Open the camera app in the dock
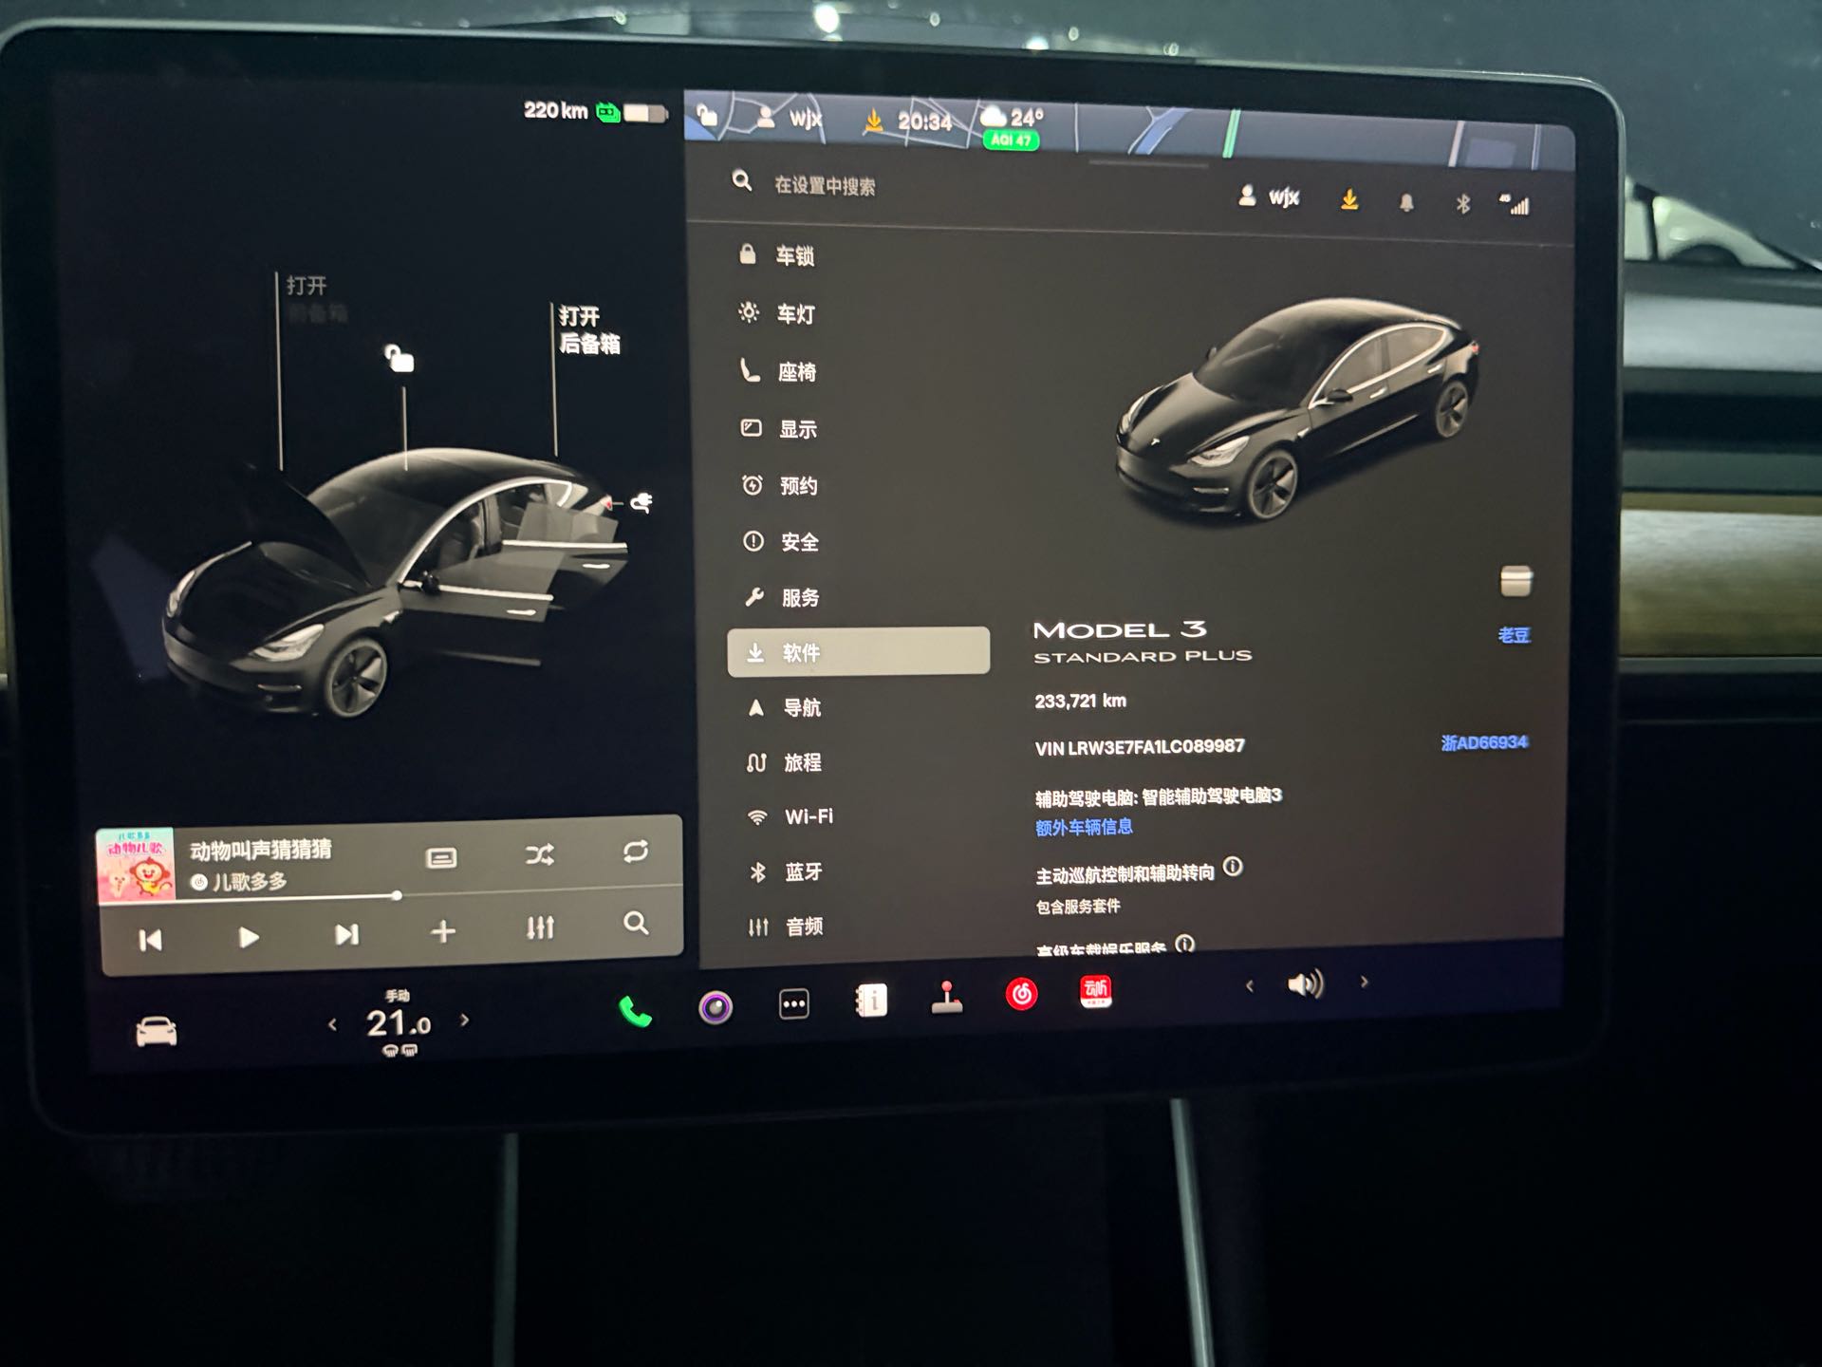 click(716, 1006)
